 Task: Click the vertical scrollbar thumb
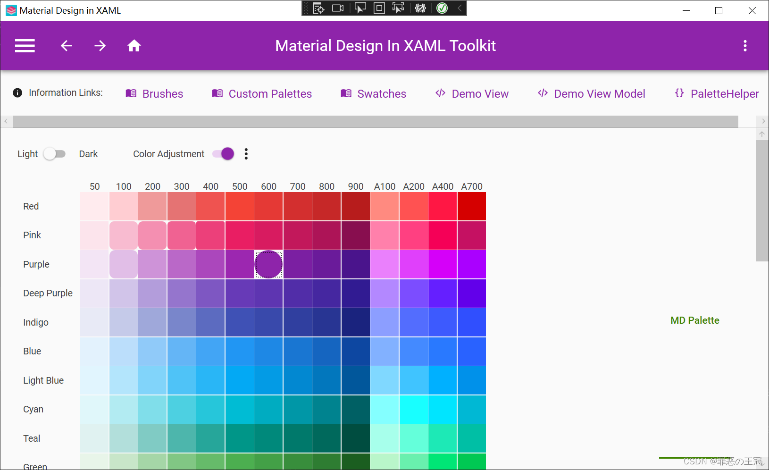coord(762,201)
